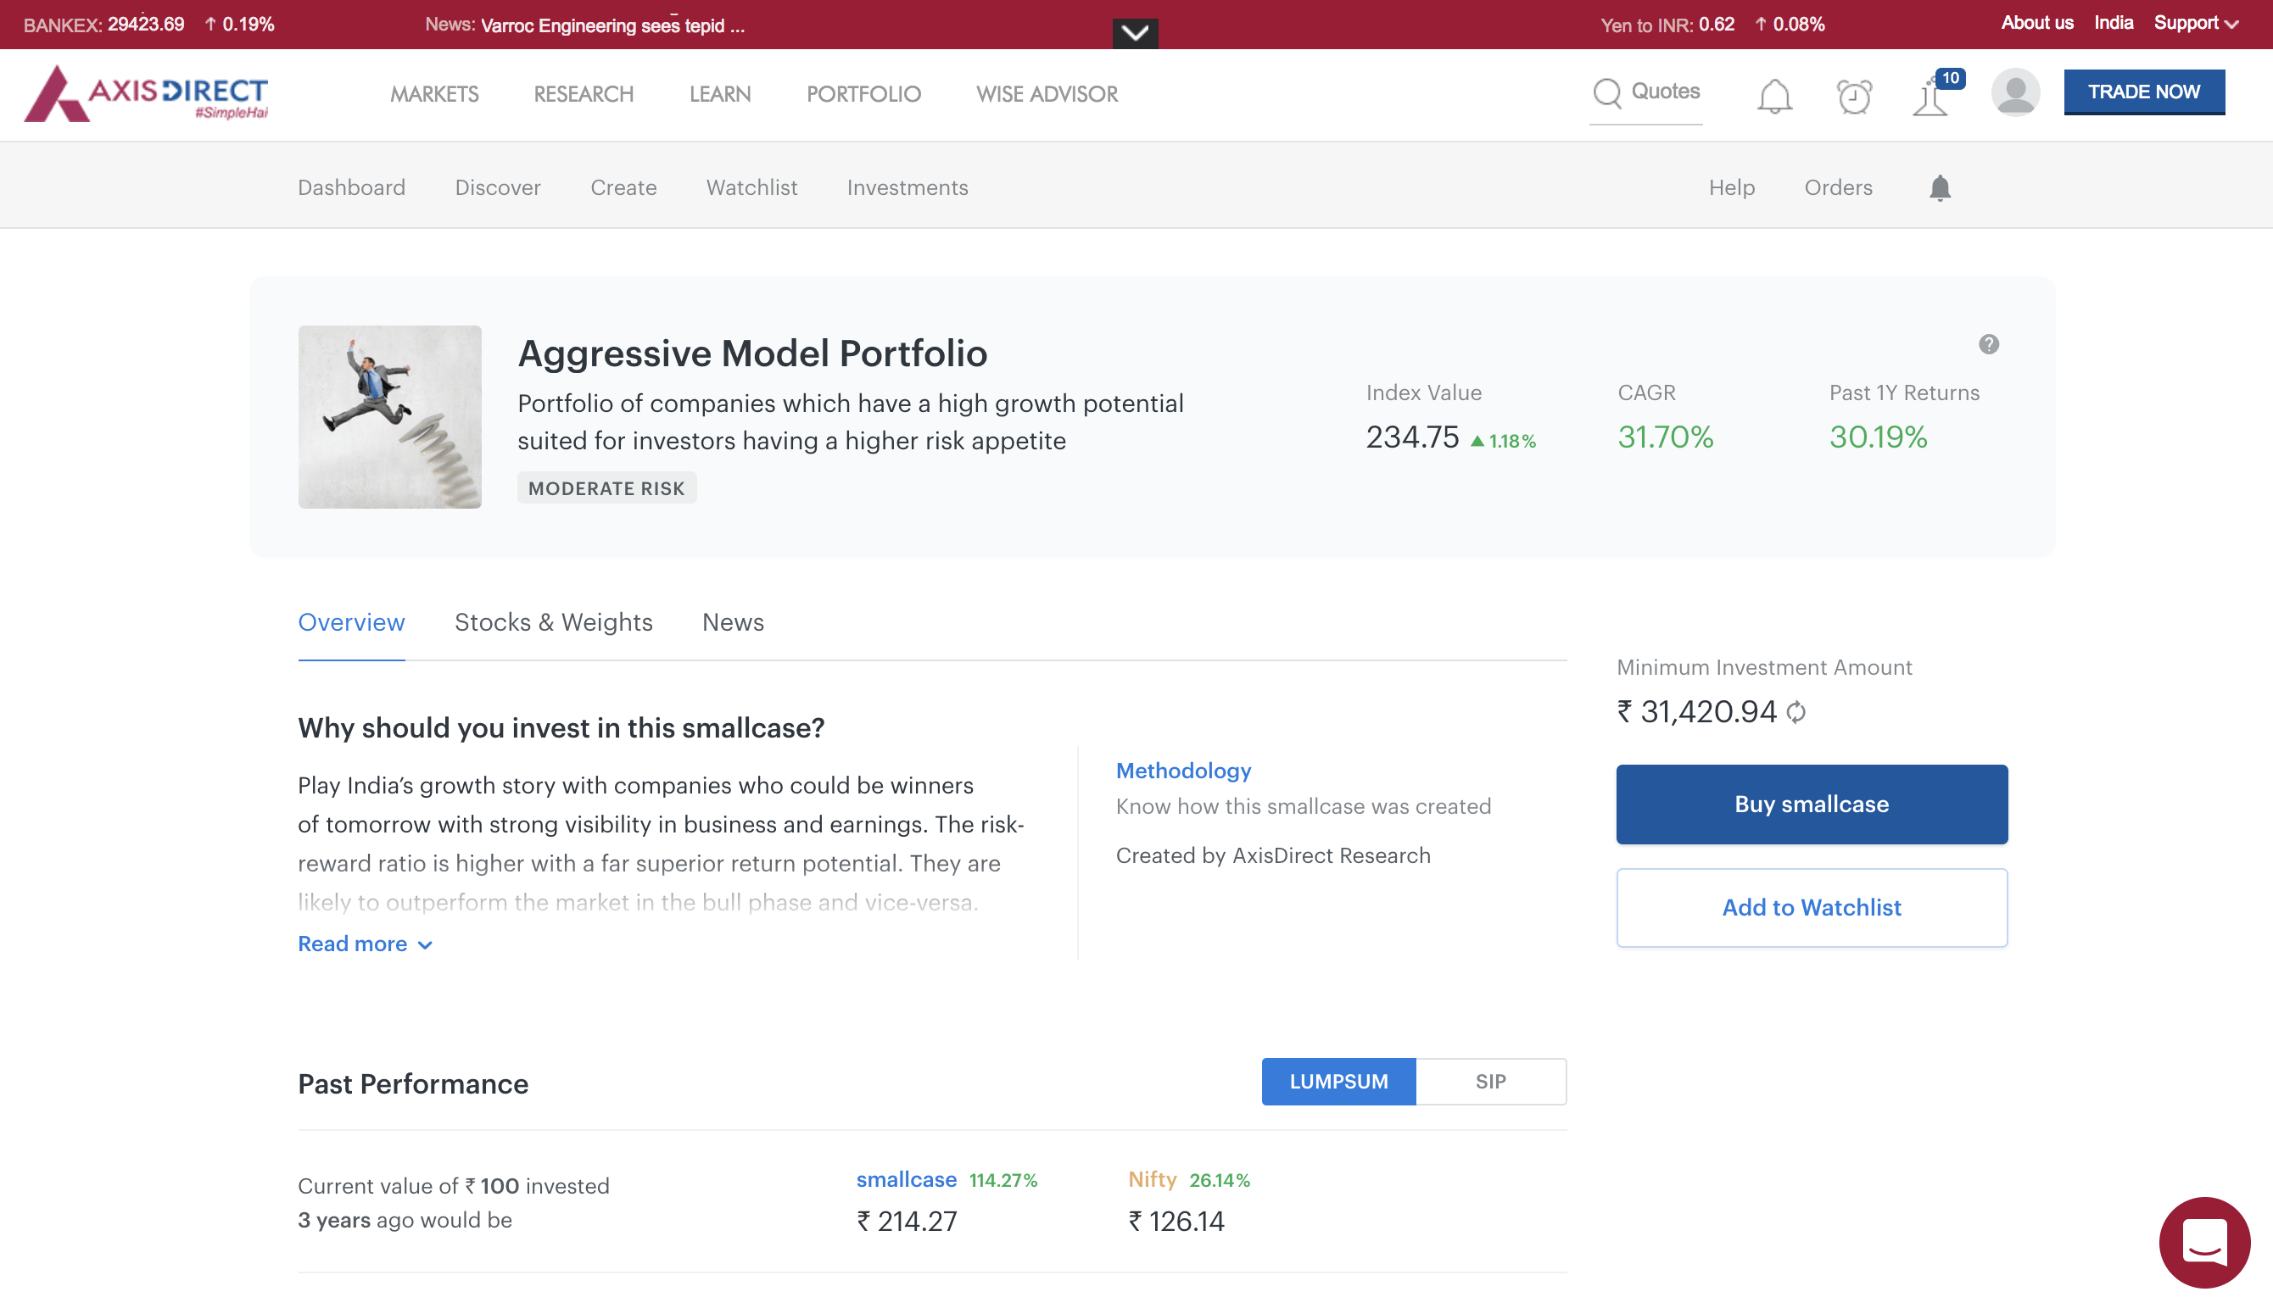Click the India region link
2273x1314 pixels.
pos(2114,23)
